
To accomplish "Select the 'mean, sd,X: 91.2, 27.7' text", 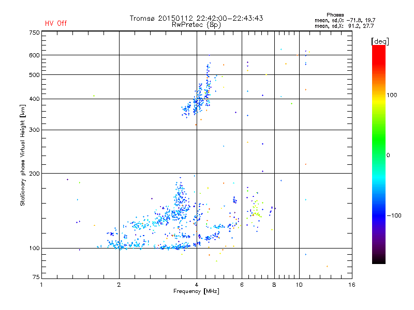I will tap(344, 26).
